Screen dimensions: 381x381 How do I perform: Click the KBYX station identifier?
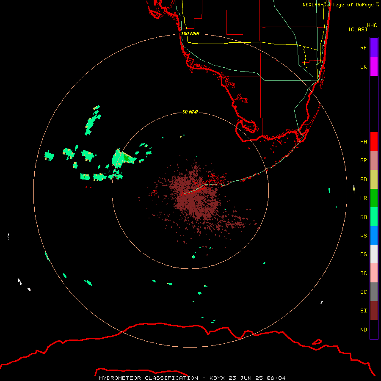pos(217,378)
